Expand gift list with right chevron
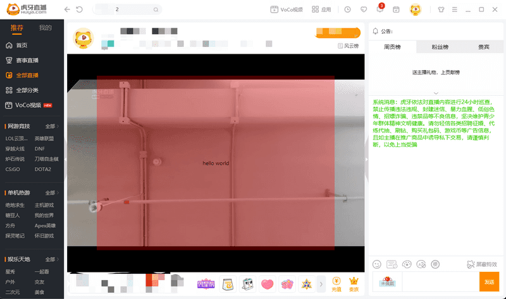This screenshot has height=299, width=506. [321, 283]
